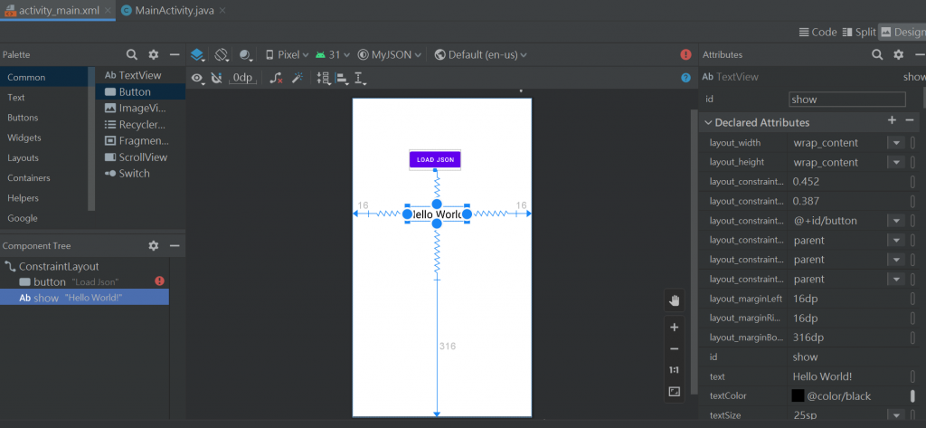Image resolution: width=926 pixels, height=428 pixels.
Task: Open Component Tree settings gear
Action: [154, 245]
